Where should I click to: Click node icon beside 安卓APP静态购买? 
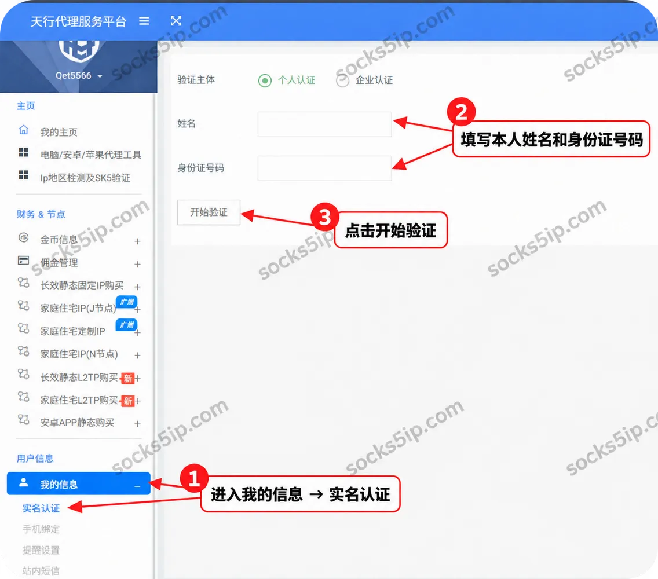(x=24, y=419)
